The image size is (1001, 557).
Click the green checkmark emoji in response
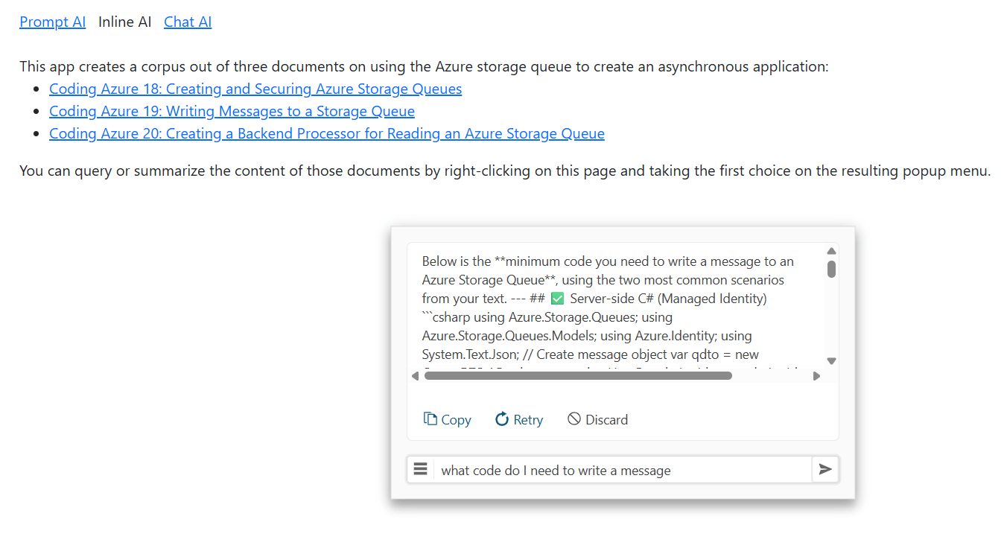[558, 299]
